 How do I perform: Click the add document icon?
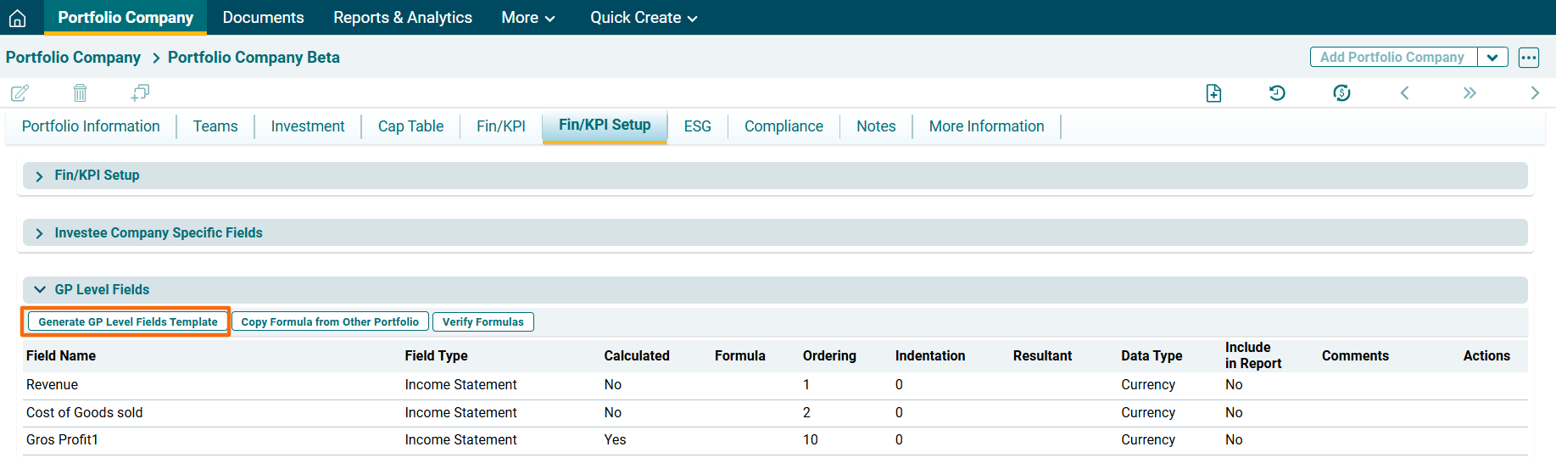(1213, 92)
